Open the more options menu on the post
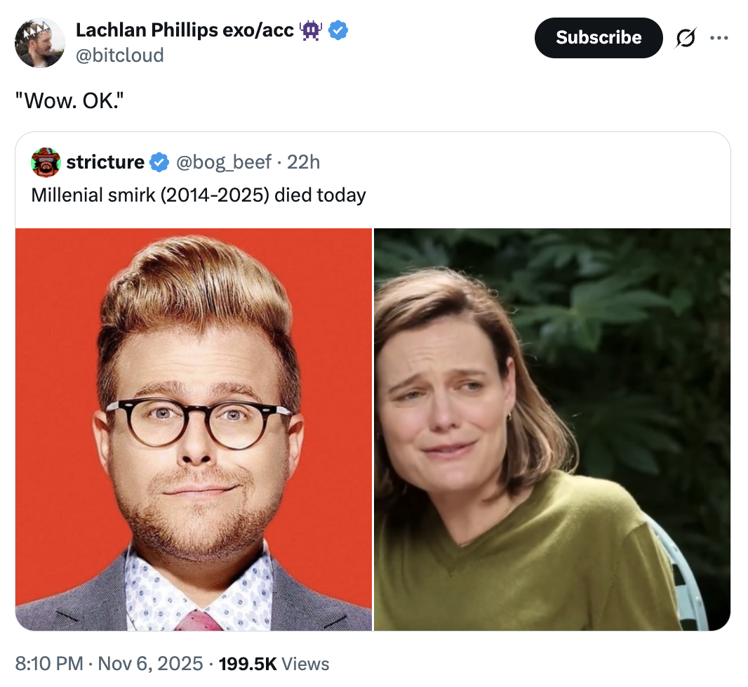The image size is (748, 687). tap(720, 38)
